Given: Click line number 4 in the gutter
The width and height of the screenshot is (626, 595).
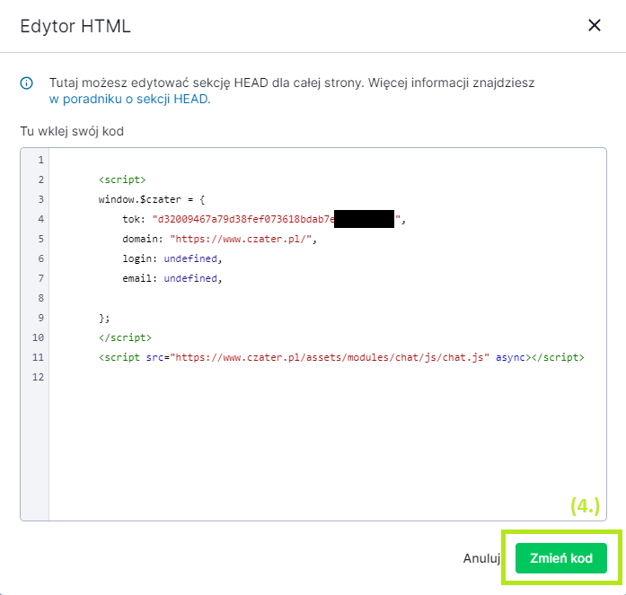Looking at the screenshot, I should (x=40, y=219).
